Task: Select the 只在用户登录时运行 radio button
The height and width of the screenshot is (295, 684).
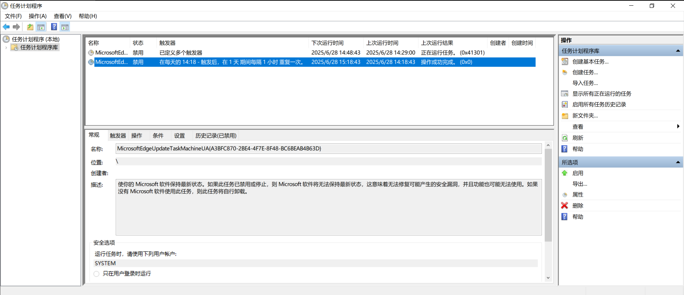Action: (x=97, y=274)
